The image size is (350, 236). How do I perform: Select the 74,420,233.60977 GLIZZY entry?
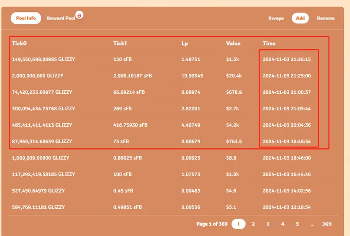coord(42,92)
